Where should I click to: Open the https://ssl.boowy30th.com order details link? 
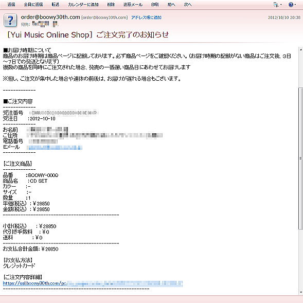click(x=93, y=283)
